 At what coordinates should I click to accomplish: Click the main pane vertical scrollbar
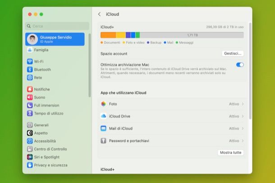click(x=250, y=71)
